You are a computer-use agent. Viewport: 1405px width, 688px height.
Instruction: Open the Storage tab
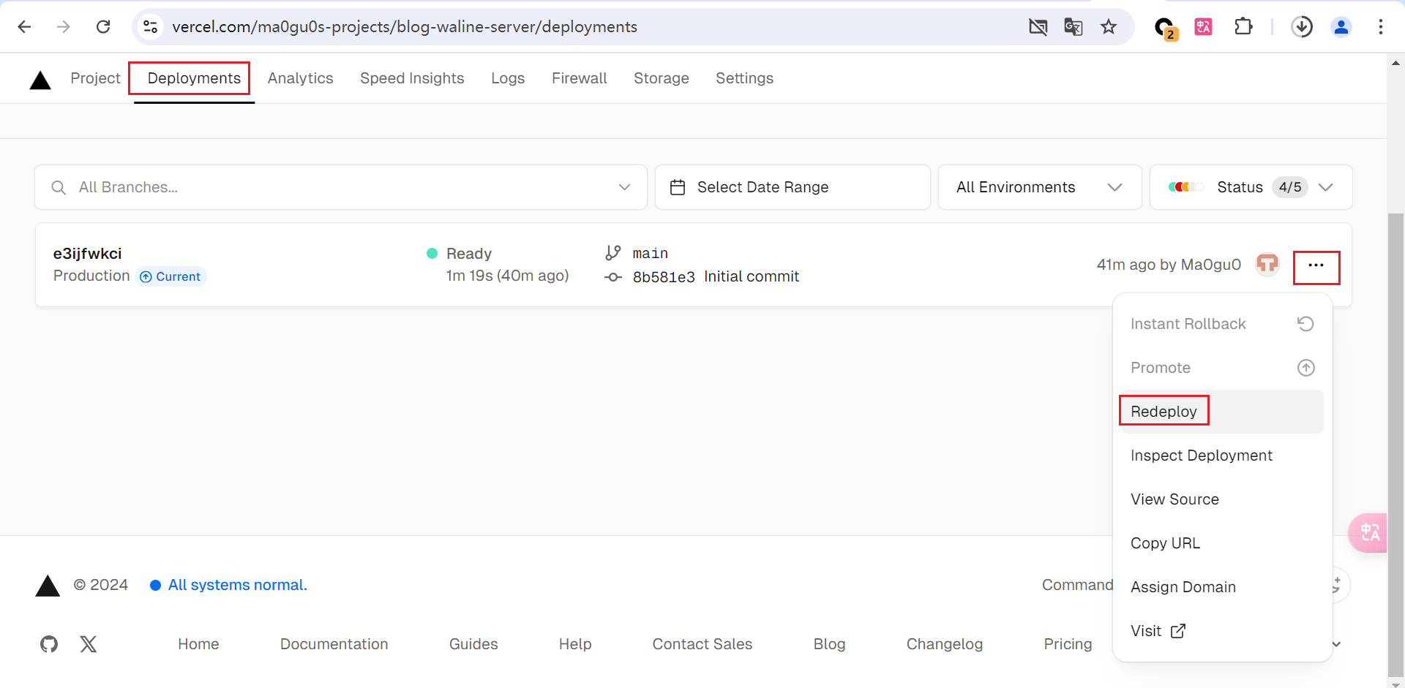click(662, 78)
